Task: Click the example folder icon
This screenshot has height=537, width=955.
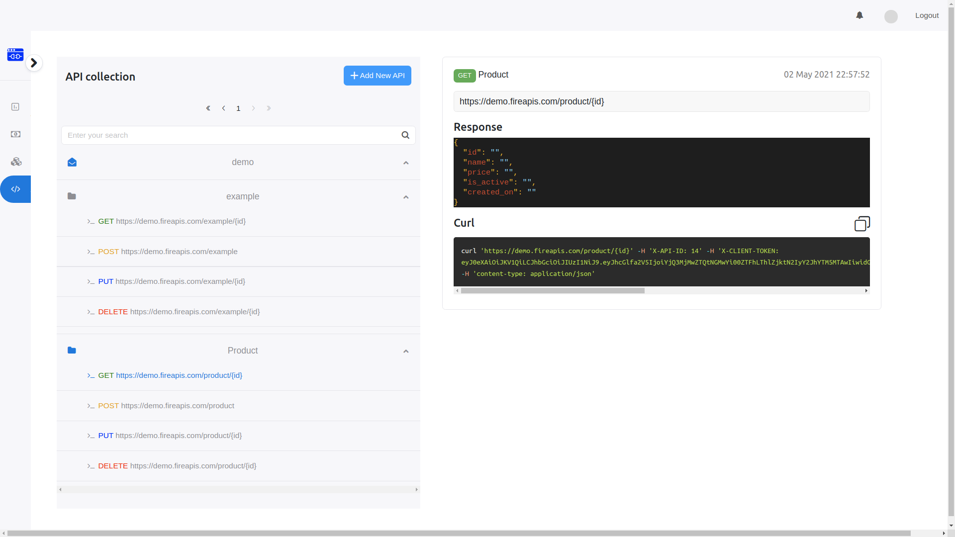Action: point(72,196)
